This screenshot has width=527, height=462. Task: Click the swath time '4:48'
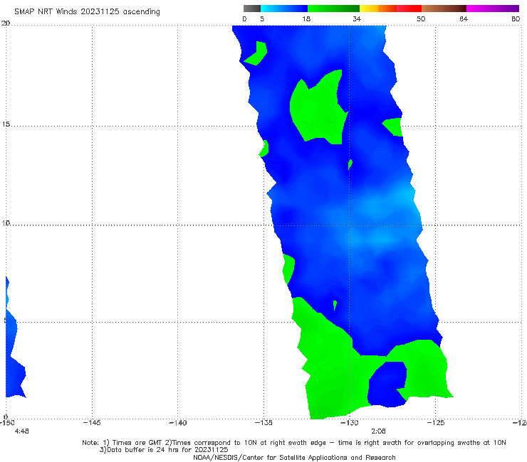[21, 431]
